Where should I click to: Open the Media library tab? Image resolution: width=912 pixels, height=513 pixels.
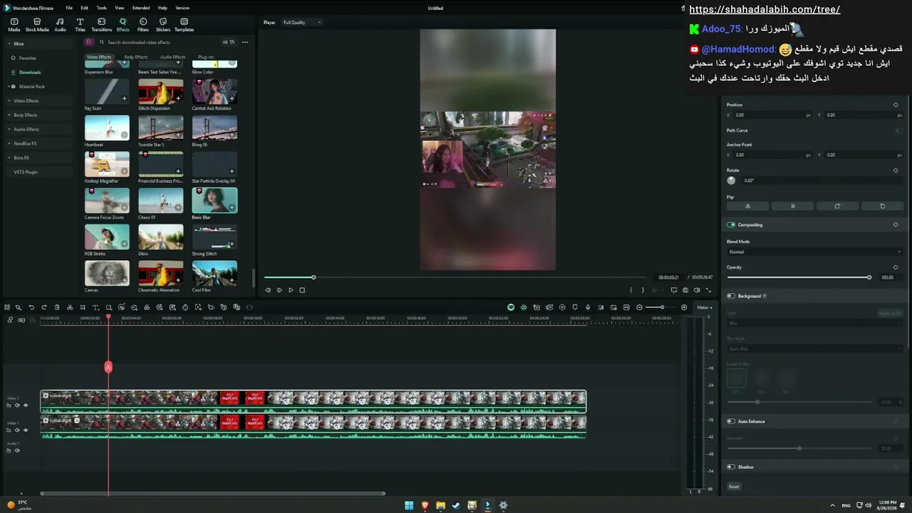tap(14, 25)
